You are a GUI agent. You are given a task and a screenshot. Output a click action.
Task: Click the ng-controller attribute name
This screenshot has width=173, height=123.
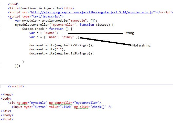point(61,103)
